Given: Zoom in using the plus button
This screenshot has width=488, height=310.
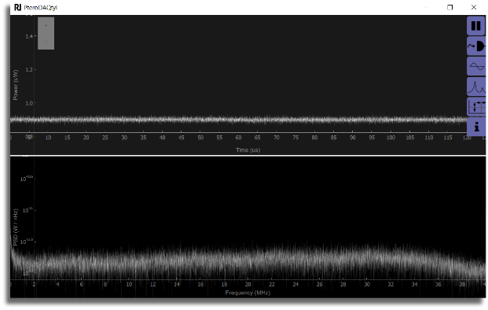Looking at the screenshot, I should [x=46, y=25].
